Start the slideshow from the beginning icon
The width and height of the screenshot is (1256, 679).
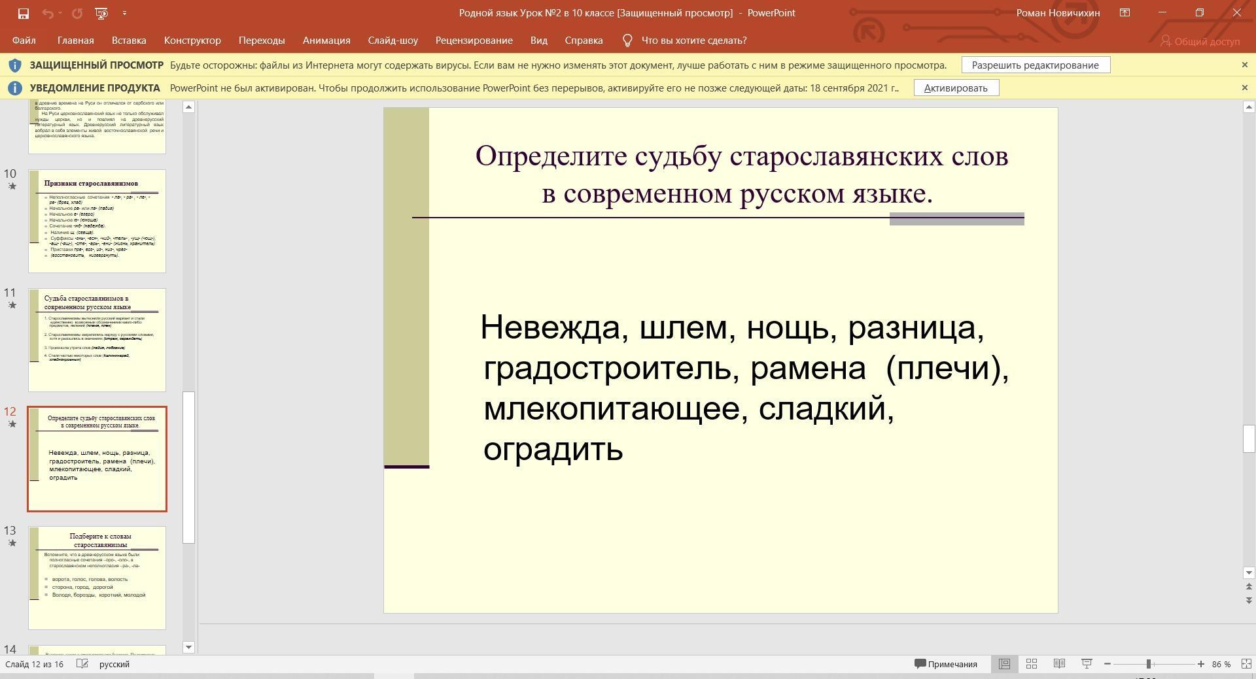pyautogui.click(x=101, y=13)
